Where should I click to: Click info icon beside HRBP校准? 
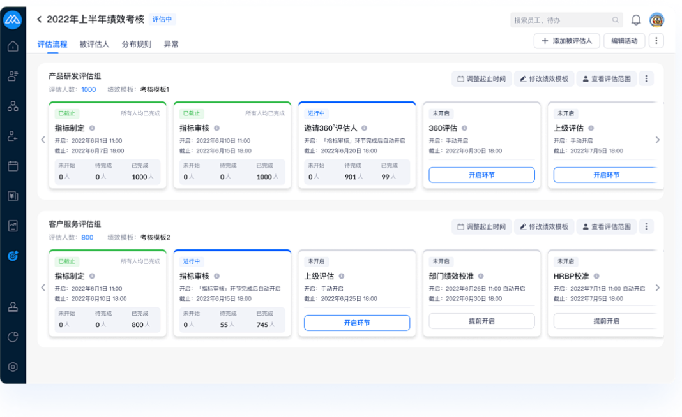[596, 276]
